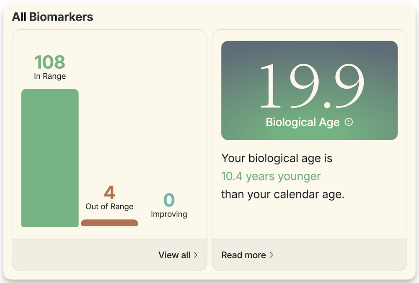Select the Improving label
This screenshot has height=283, width=419.
[x=169, y=214]
